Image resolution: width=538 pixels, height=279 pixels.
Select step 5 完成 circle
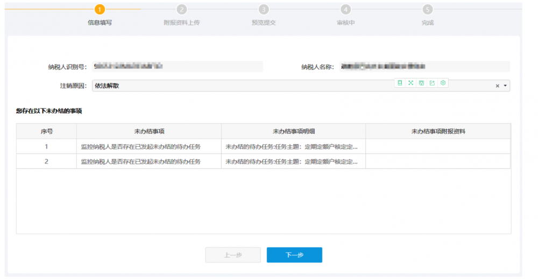[x=428, y=10]
